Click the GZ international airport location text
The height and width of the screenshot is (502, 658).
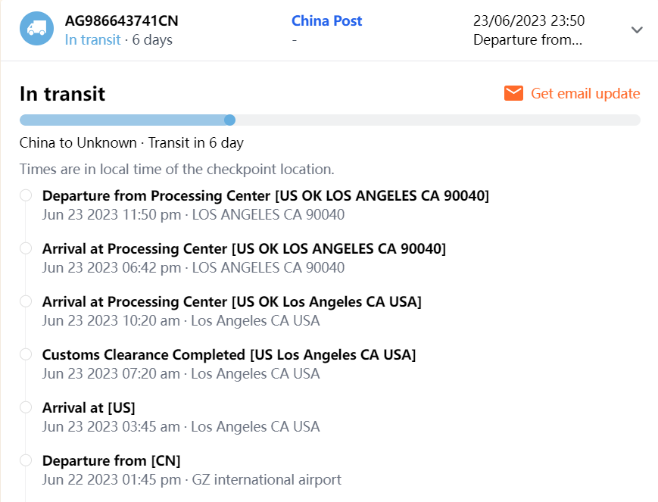(267, 479)
